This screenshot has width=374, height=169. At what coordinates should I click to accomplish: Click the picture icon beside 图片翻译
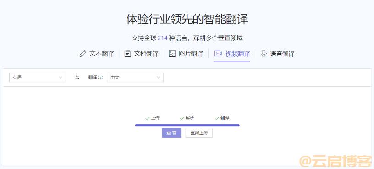[172, 53]
